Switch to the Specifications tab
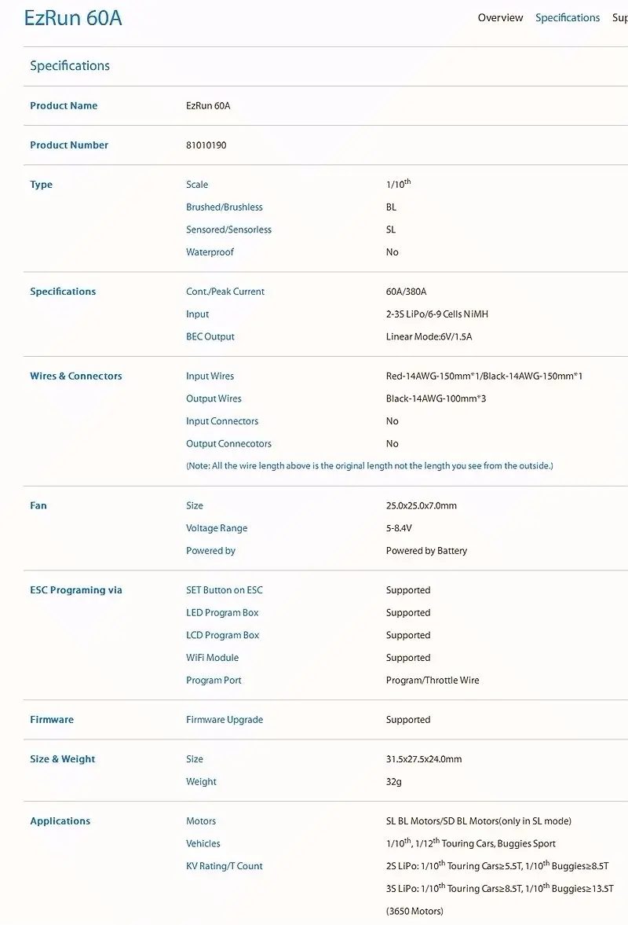 tap(568, 18)
